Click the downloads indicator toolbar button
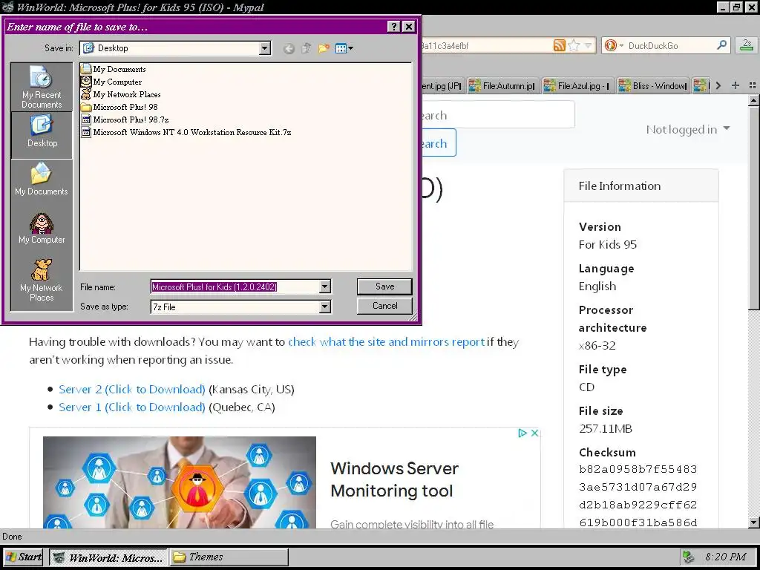The width and height of the screenshot is (760, 570). tap(747, 45)
